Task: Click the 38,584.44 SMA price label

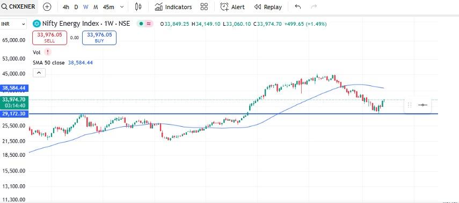Action: [14, 88]
